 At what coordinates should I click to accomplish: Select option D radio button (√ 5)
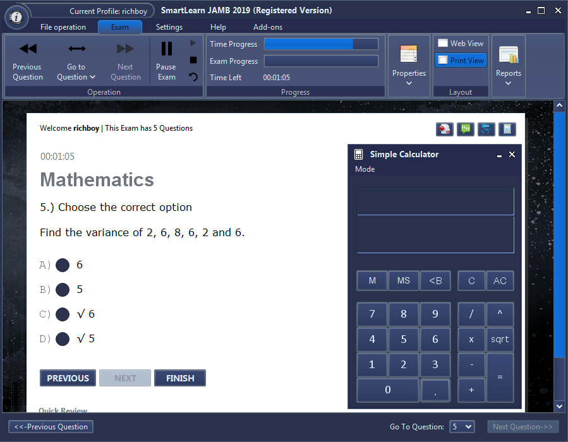(x=63, y=339)
